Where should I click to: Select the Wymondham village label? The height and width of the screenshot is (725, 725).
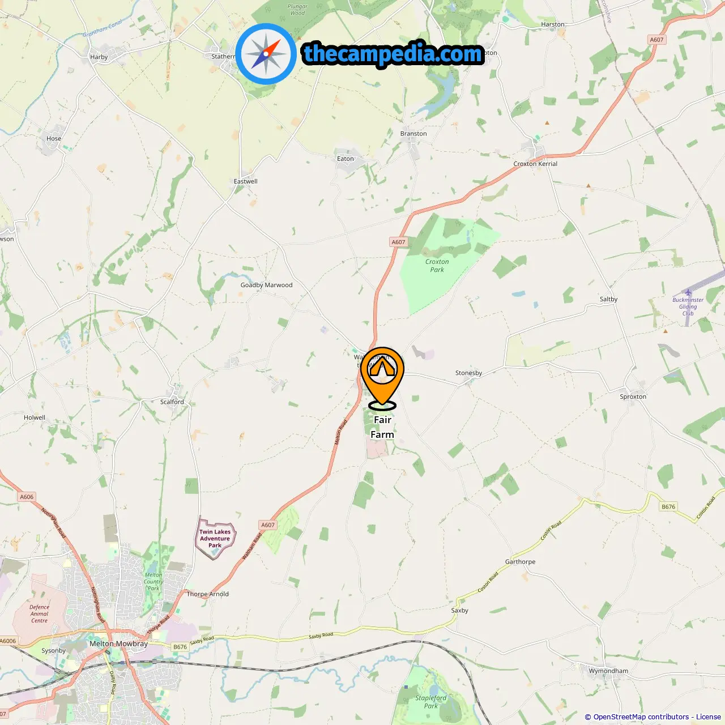(608, 671)
